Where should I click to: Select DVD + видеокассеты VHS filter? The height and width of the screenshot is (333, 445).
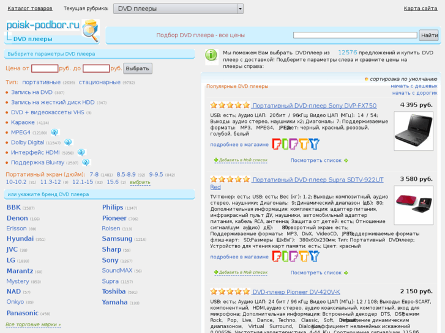[x=48, y=112]
